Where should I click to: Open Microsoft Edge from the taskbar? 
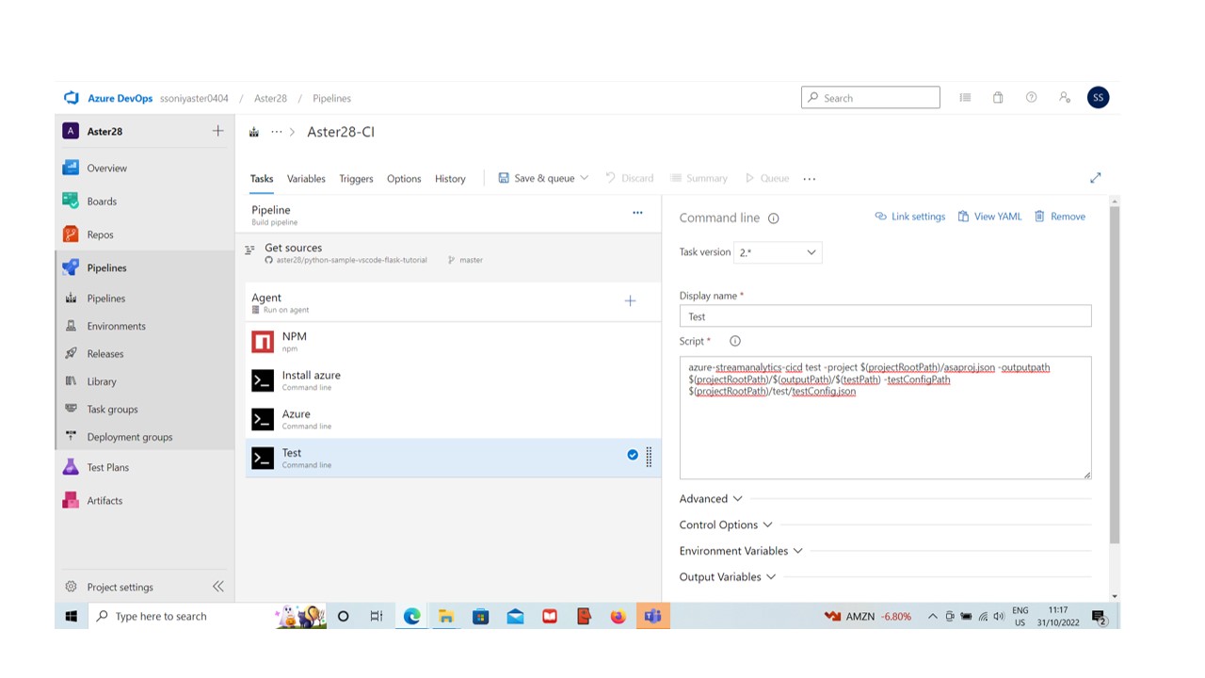411,616
